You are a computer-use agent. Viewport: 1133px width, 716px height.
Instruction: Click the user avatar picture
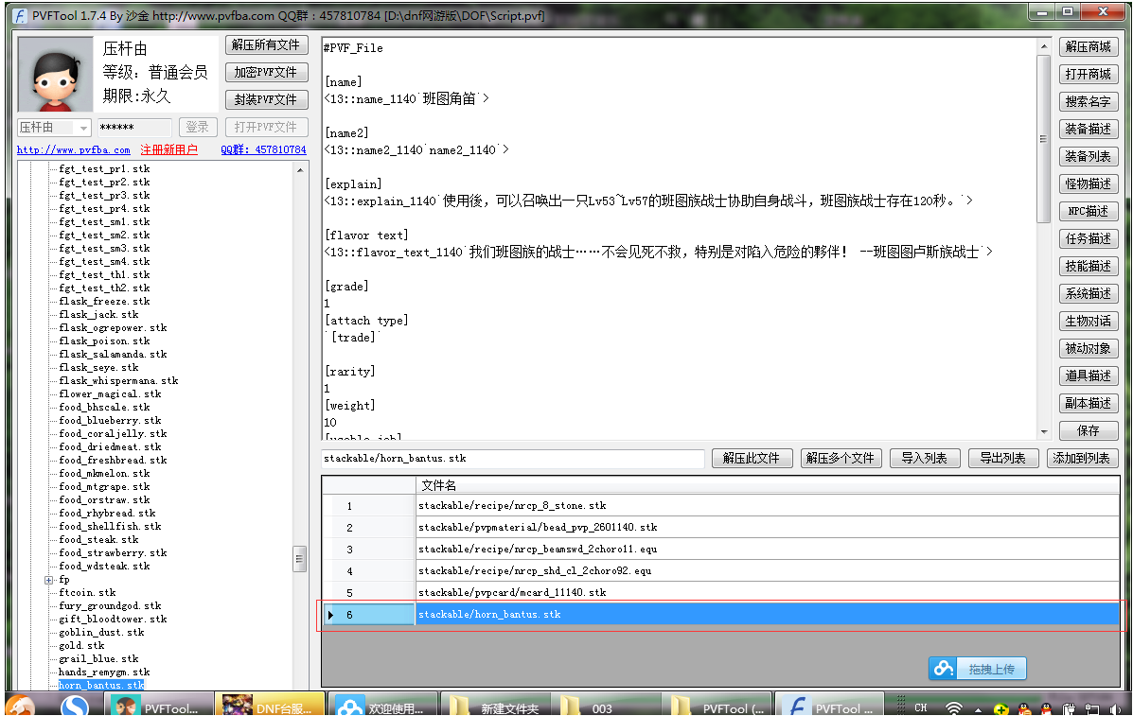[x=55, y=75]
